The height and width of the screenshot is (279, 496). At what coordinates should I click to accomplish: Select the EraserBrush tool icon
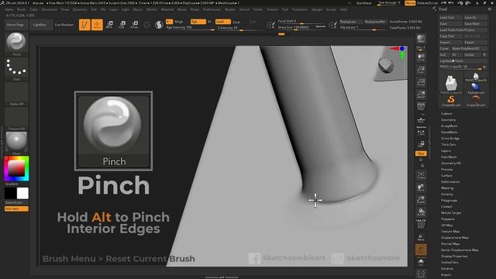coord(476,101)
